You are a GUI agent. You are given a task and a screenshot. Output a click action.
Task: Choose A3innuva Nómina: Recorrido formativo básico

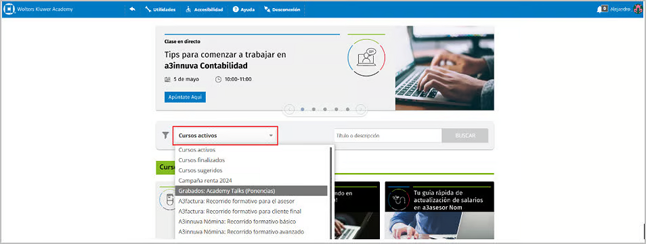click(x=251, y=222)
